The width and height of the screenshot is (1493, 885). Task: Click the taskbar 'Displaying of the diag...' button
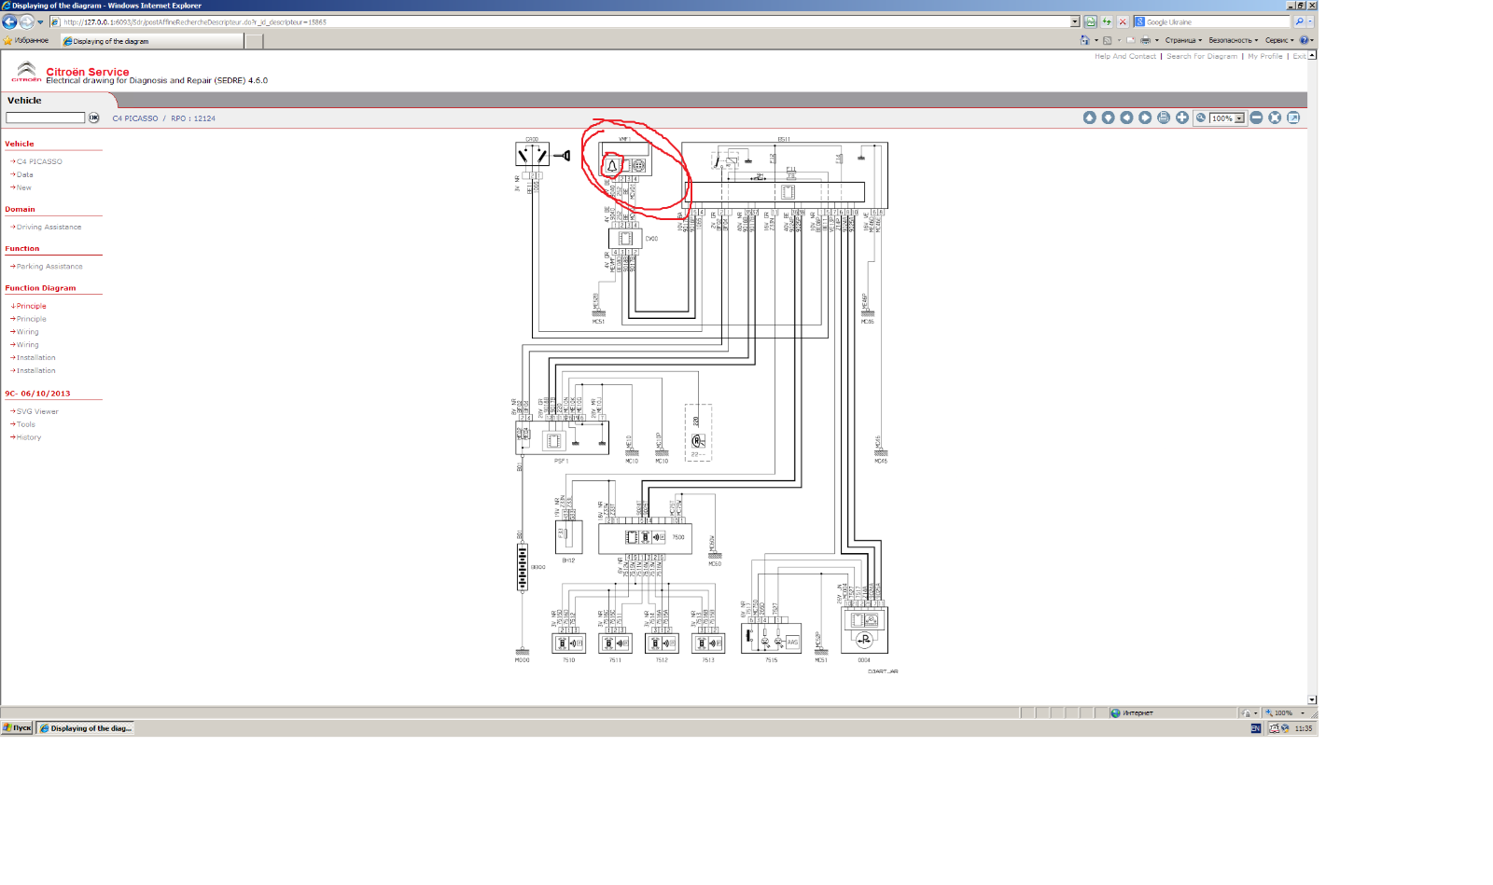[x=86, y=728]
